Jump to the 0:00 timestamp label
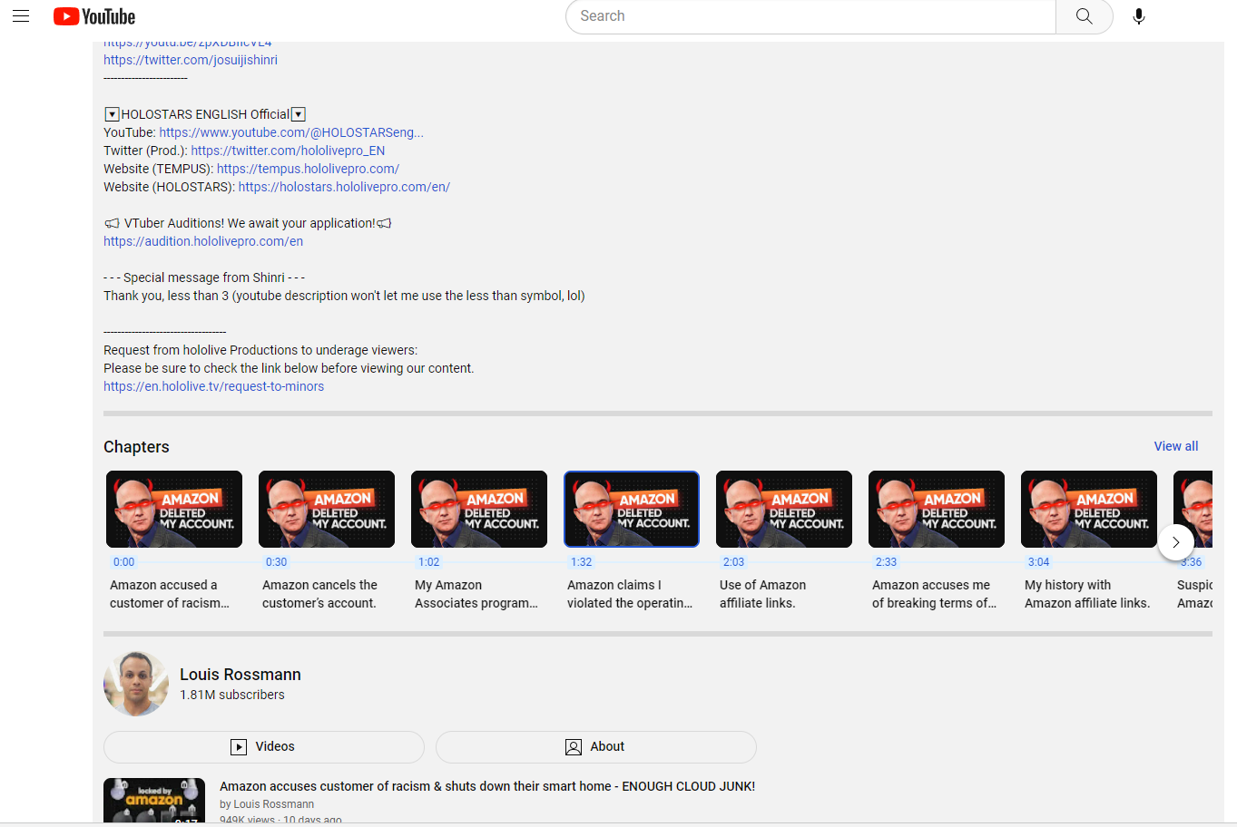The image size is (1237, 827). pos(123,562)
